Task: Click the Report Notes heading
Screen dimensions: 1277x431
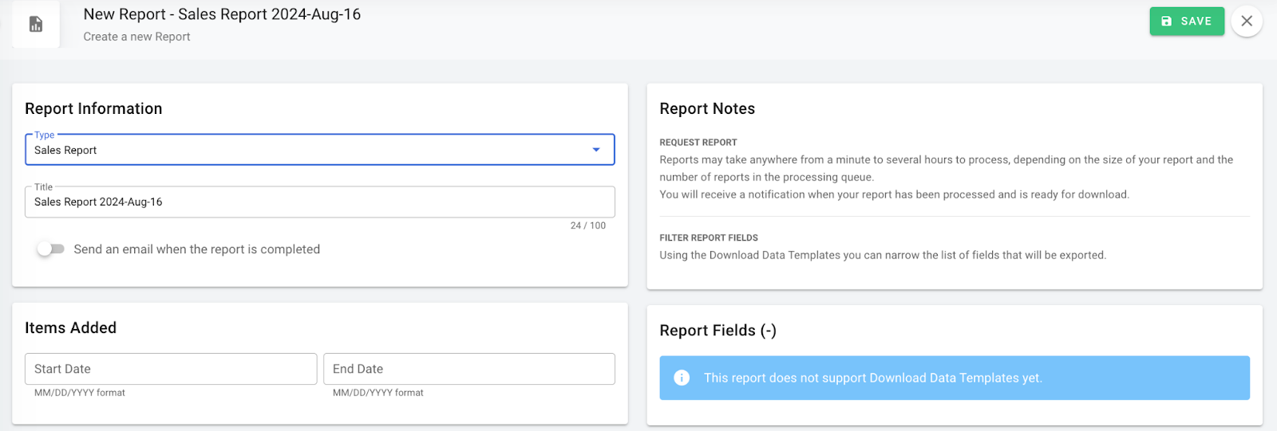Action: click(x=707, y=109)
